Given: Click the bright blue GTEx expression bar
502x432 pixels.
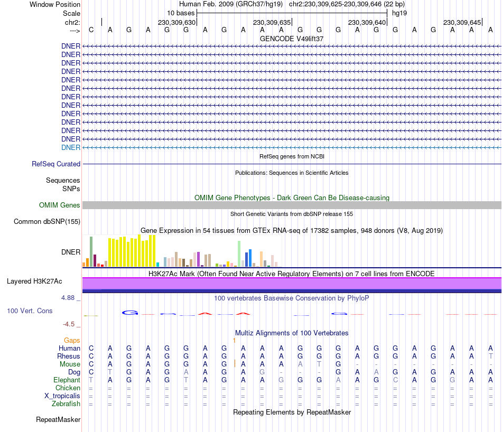Looking at the screenshot, I should tap(250, 258).
